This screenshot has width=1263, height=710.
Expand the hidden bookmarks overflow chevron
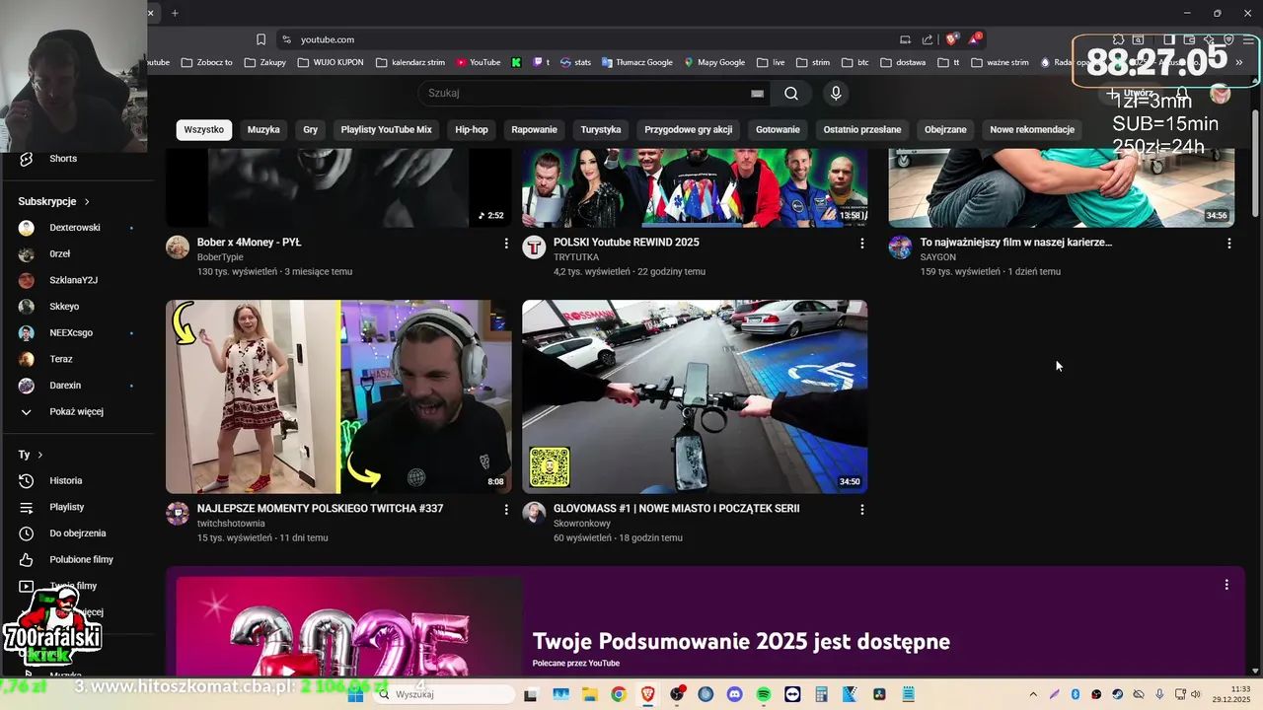pos(1238,62)
